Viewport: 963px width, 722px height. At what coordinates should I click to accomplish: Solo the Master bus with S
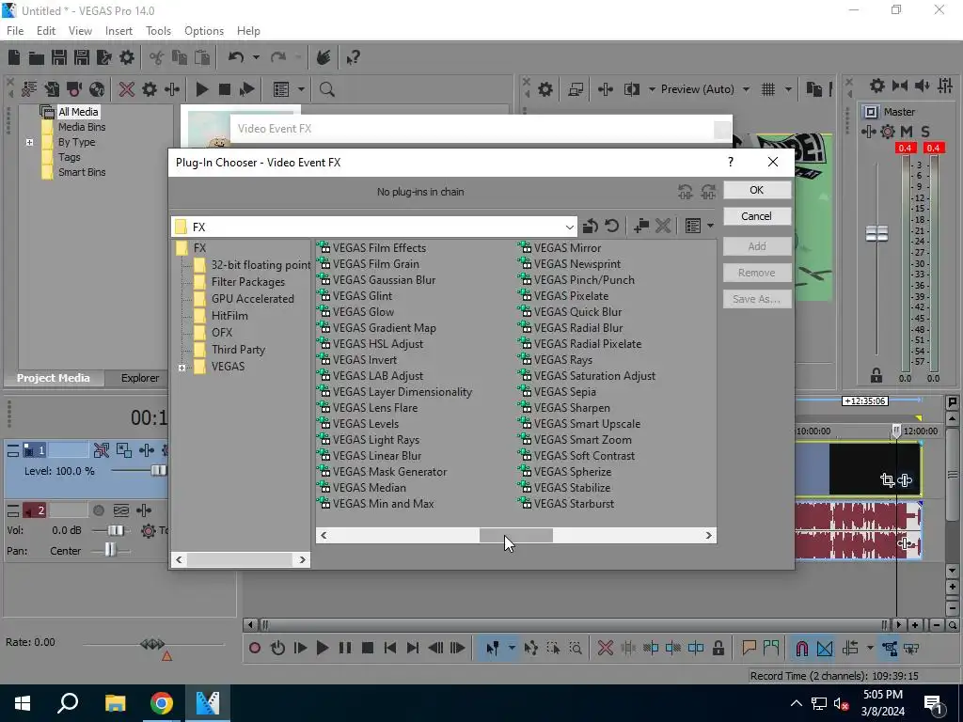925,132
